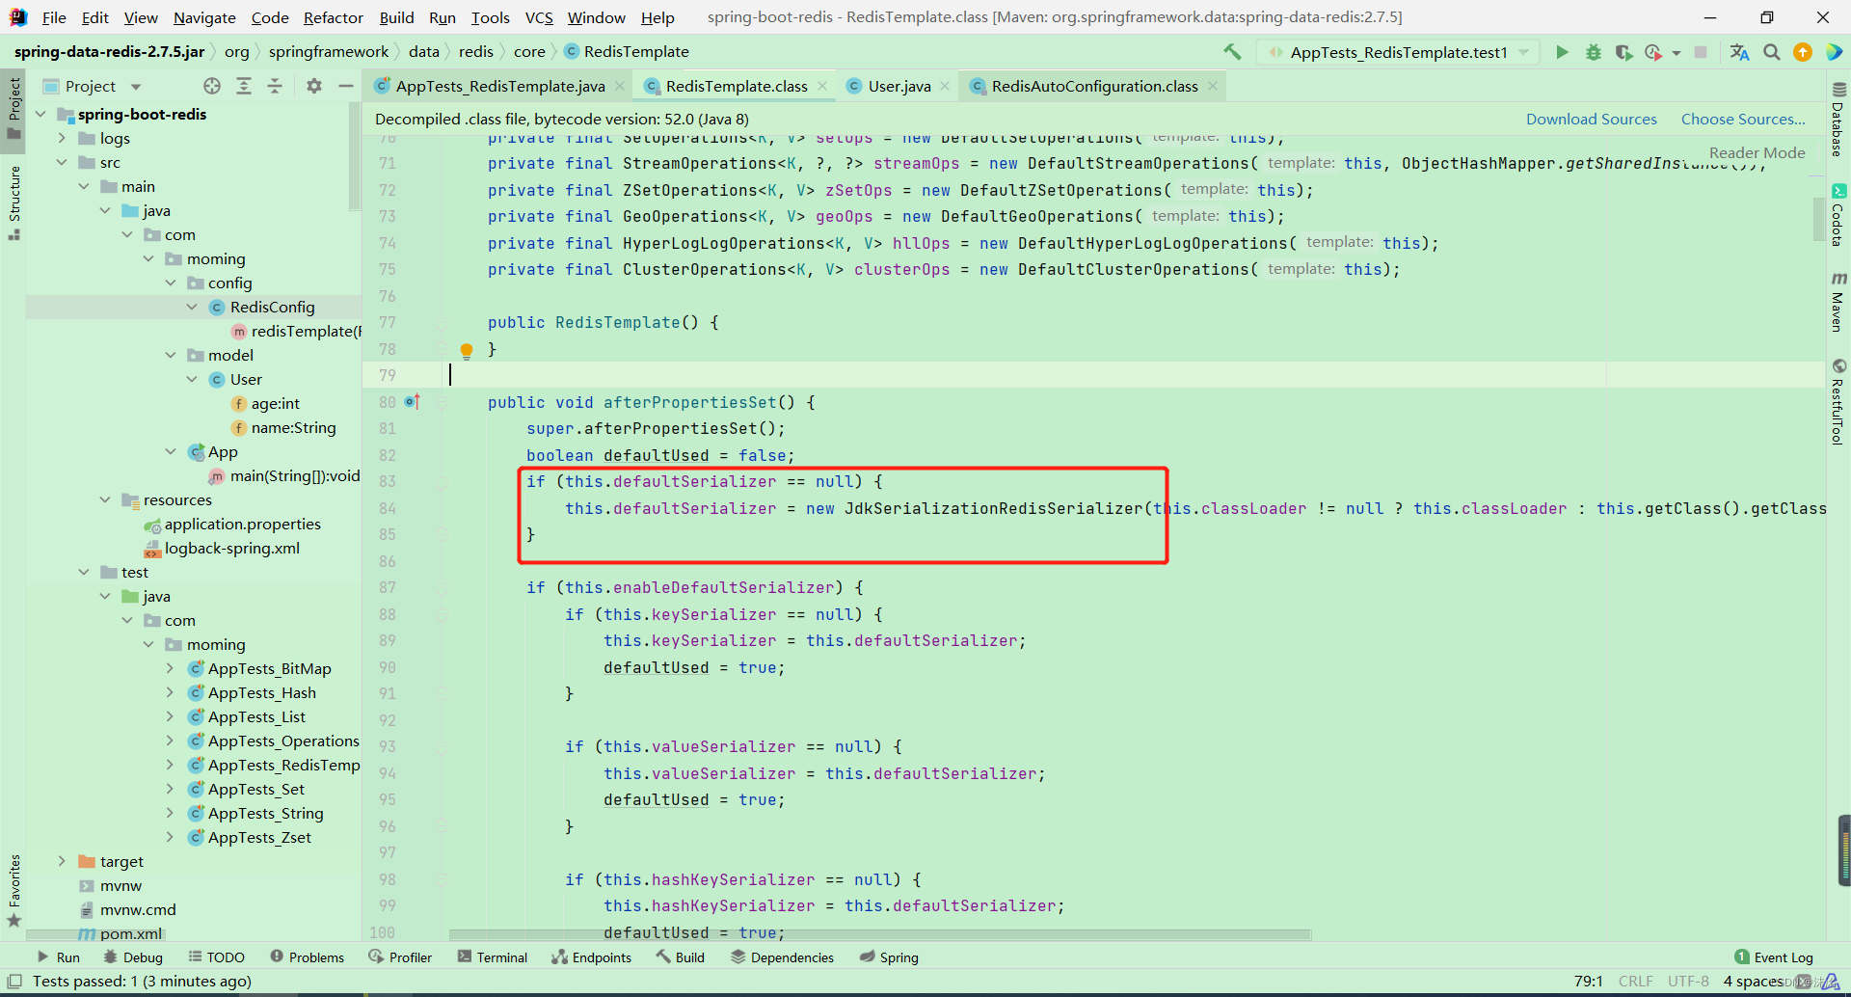Switch to the User.java tab

pyautogui.click(x=899, y=86)
